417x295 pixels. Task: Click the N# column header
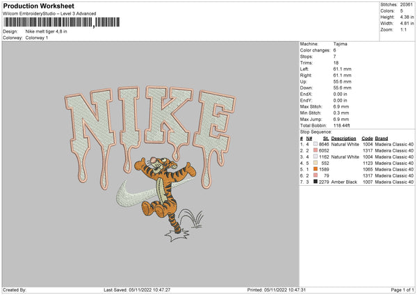point(309,138)
